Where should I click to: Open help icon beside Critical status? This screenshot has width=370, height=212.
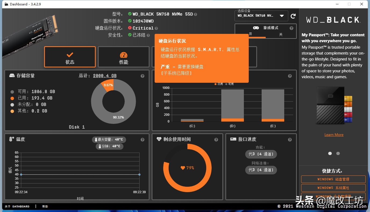click(156, 28)
